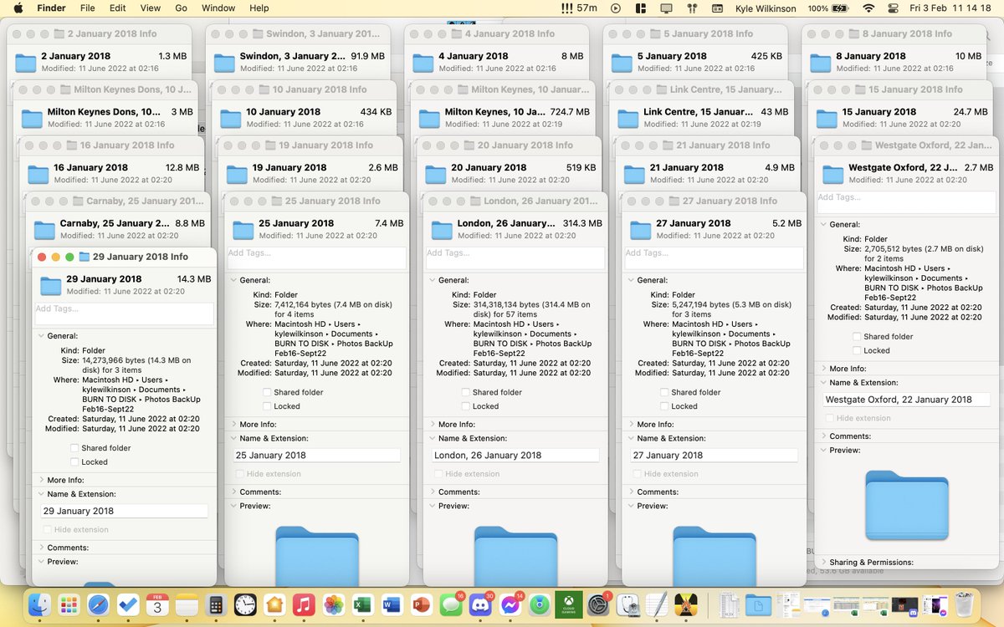The width and height of the screenshot is (1004, 627).
Task: Open the Window menu in the menu bar
Action: coord(218,8)
